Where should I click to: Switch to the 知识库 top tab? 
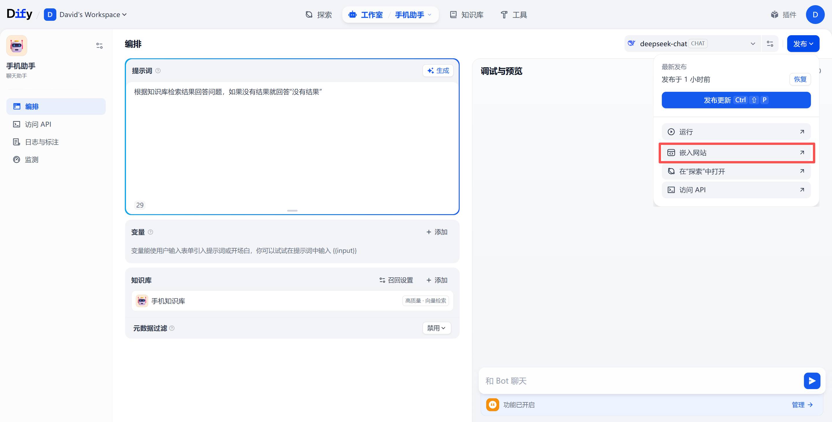coord(466,14)
